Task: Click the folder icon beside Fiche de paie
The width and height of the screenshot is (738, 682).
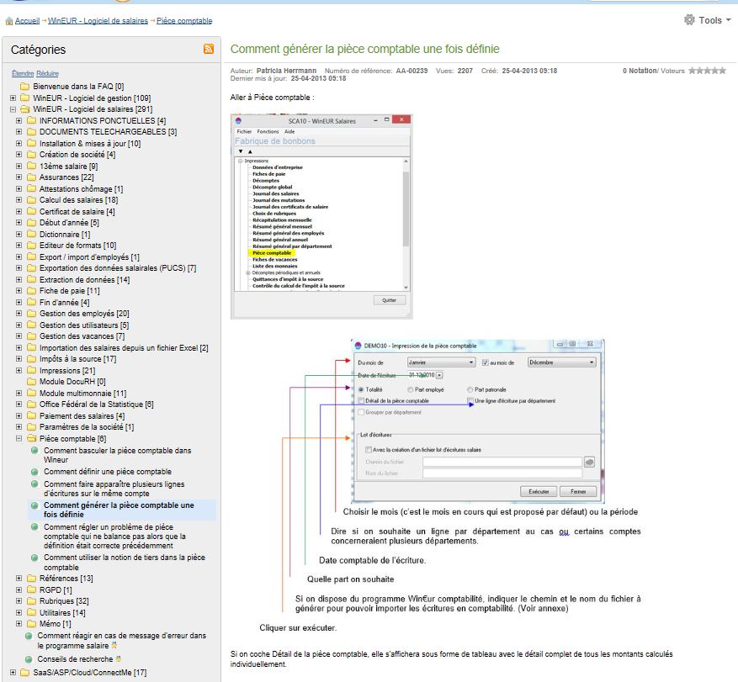Action: [x=31, y=291]
